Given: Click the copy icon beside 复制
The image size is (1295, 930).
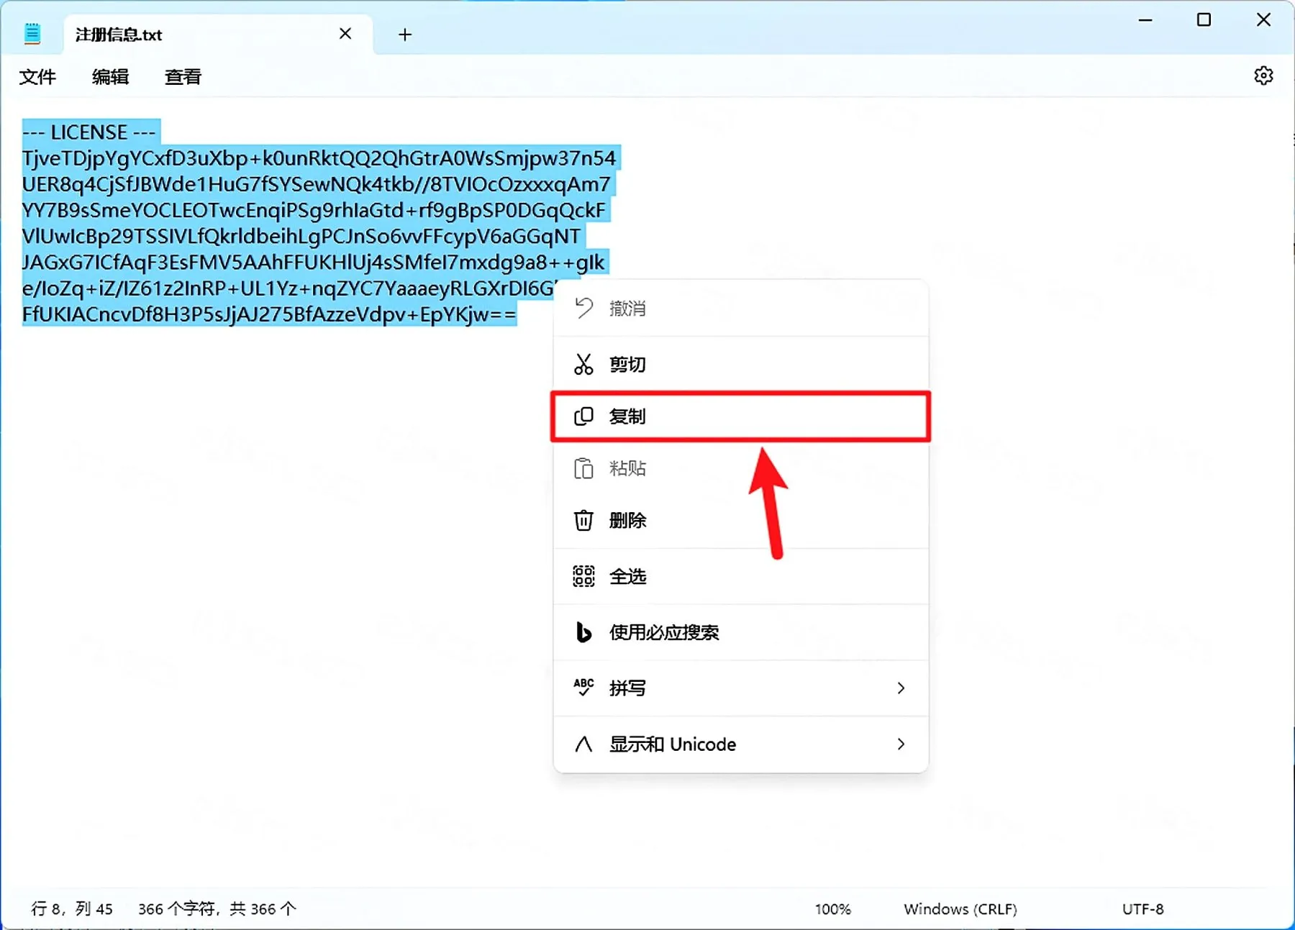Looking at the screenshot, I should coord(583,416).
